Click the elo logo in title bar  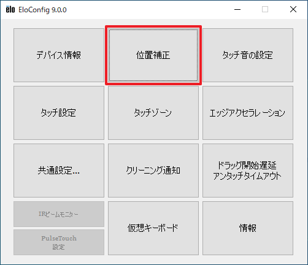pos(10,10)
